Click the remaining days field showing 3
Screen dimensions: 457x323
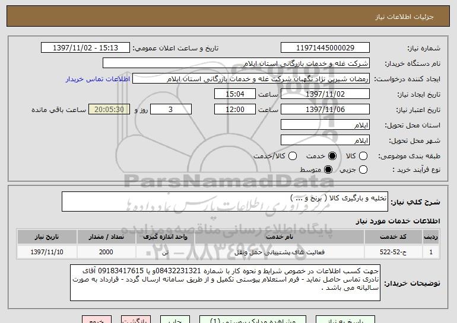tap(171, 110)
